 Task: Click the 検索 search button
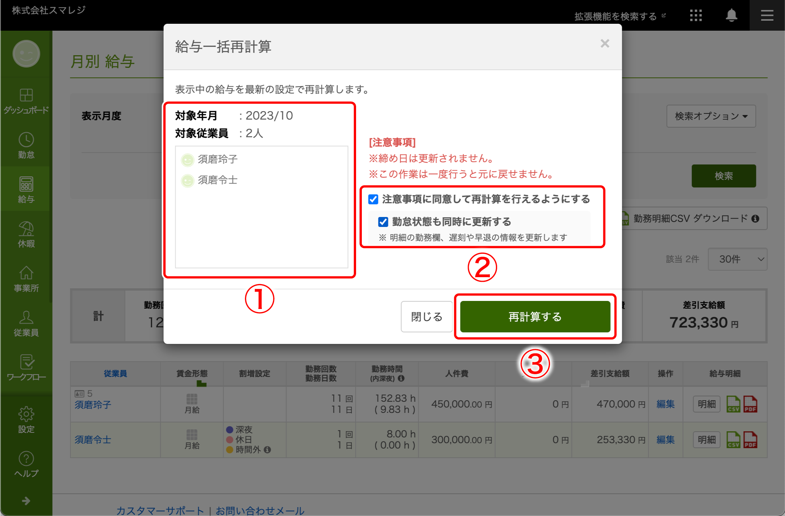tap(724, 176)
